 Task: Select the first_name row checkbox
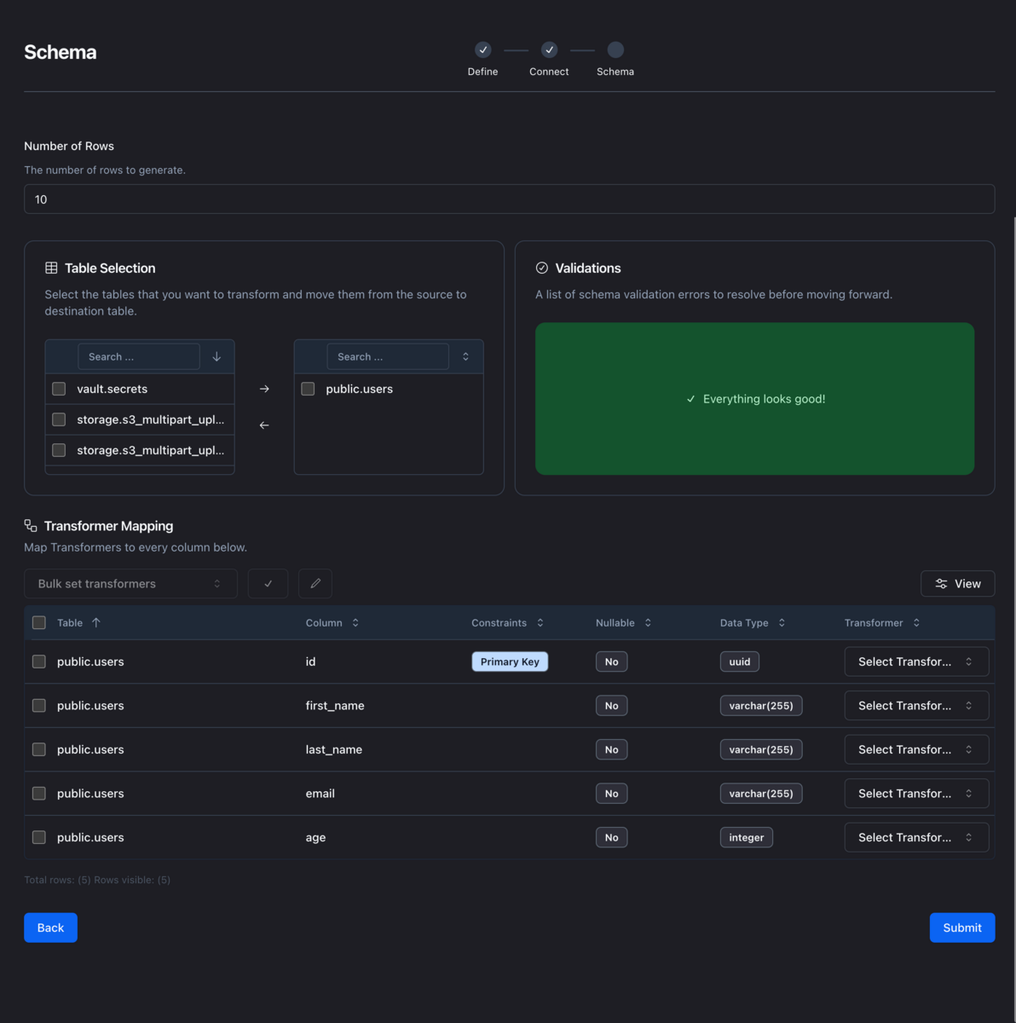[x=39, y=706]
